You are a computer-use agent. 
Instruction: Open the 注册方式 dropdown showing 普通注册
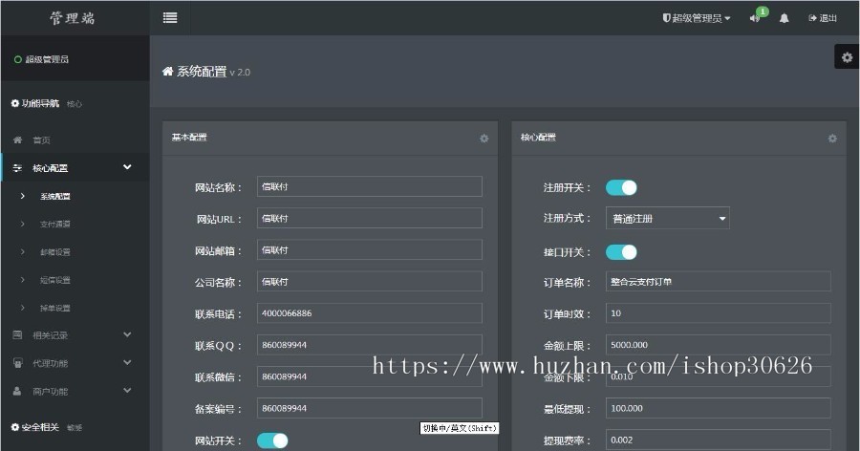[x=668, y=219]
